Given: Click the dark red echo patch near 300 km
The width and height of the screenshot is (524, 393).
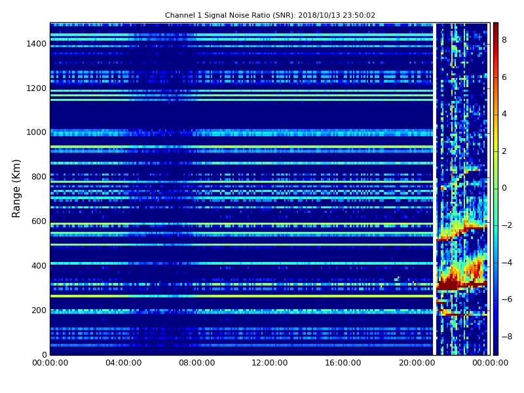Looking at the screenshot, I should point(449,283).
